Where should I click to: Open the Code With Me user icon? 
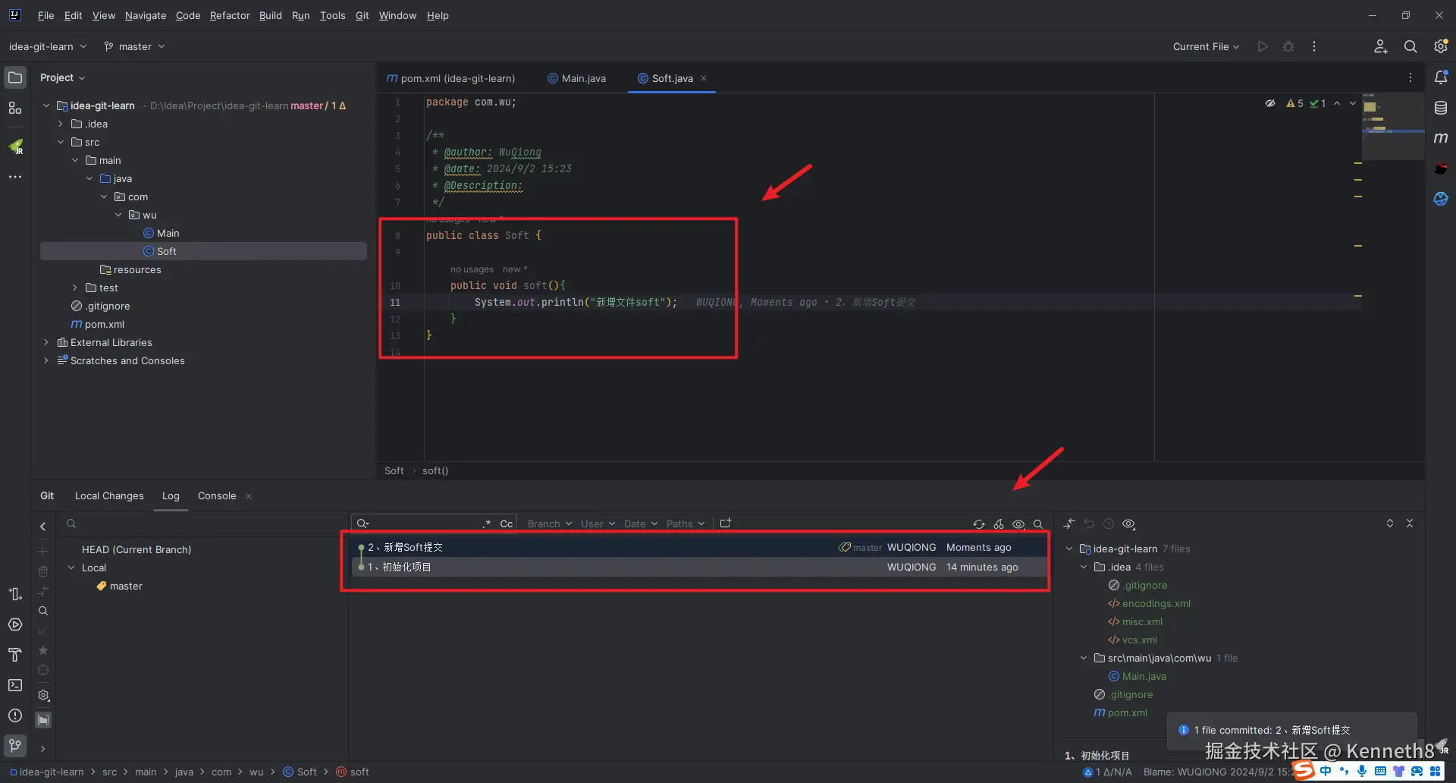[1381, 46]
